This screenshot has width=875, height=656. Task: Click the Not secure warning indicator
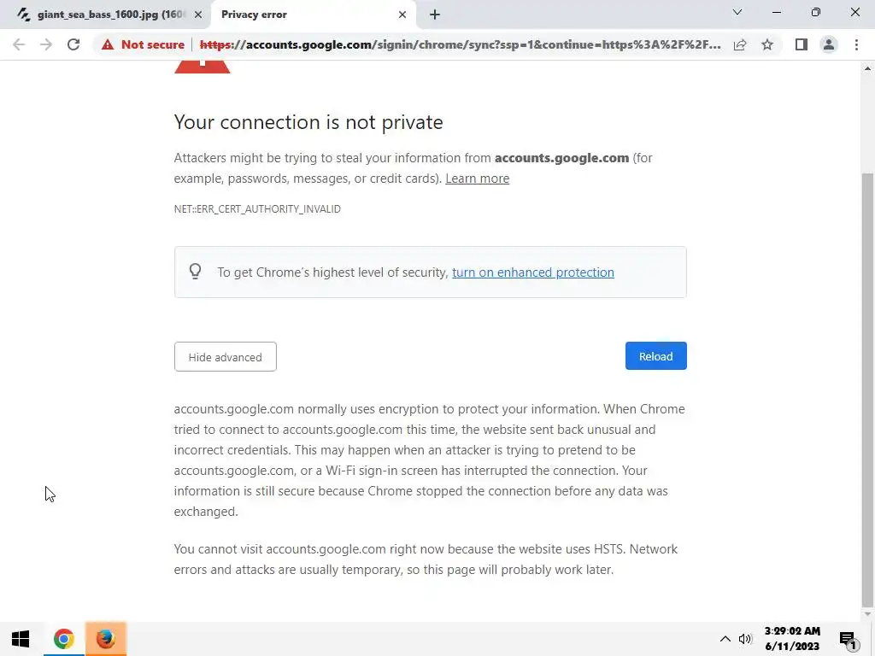point(143,44)
